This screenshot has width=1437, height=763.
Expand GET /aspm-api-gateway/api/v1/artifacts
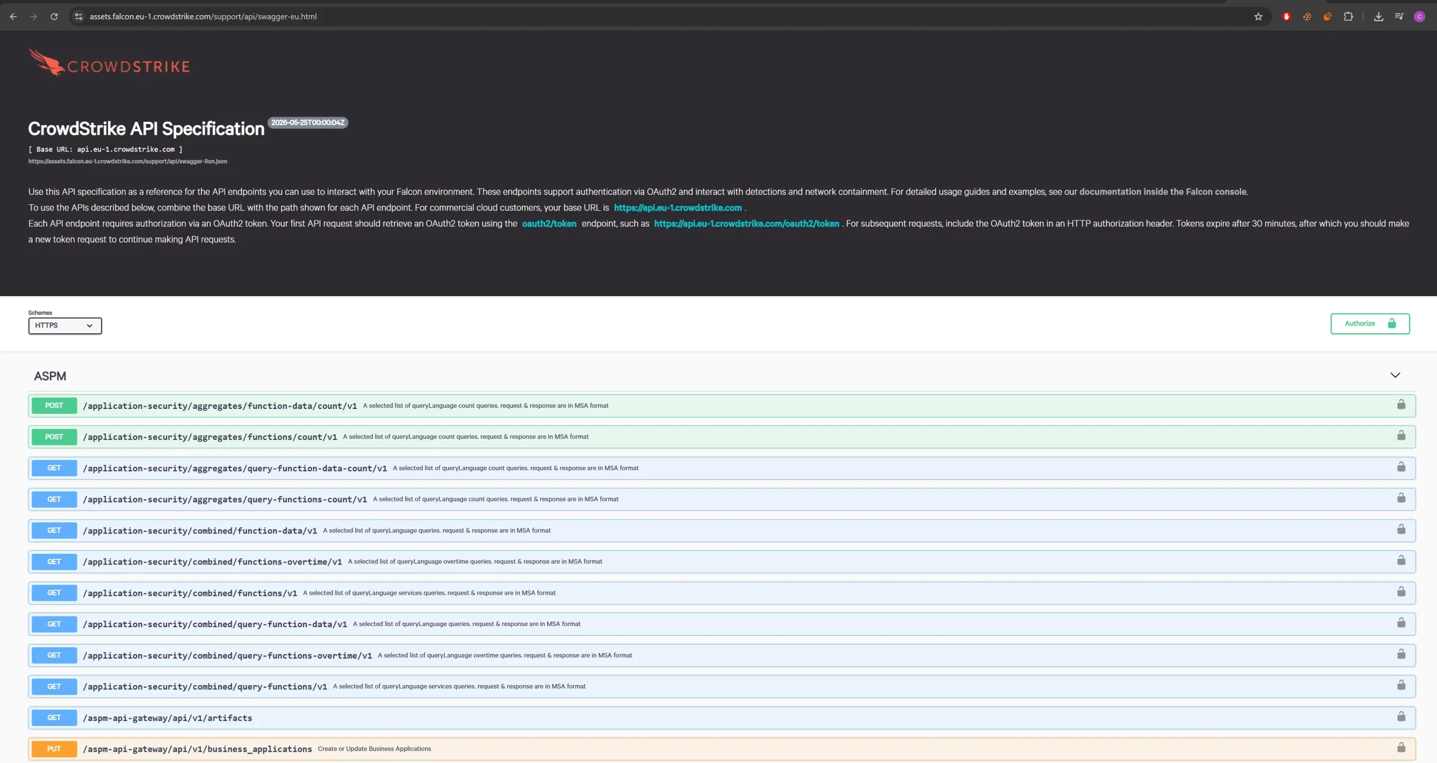coord(722,718)
